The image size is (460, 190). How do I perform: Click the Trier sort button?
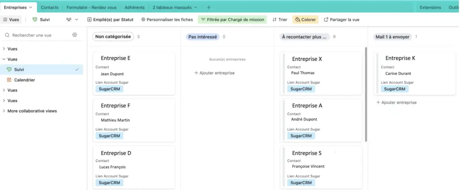pyautogui.click(x=279, y=20)
